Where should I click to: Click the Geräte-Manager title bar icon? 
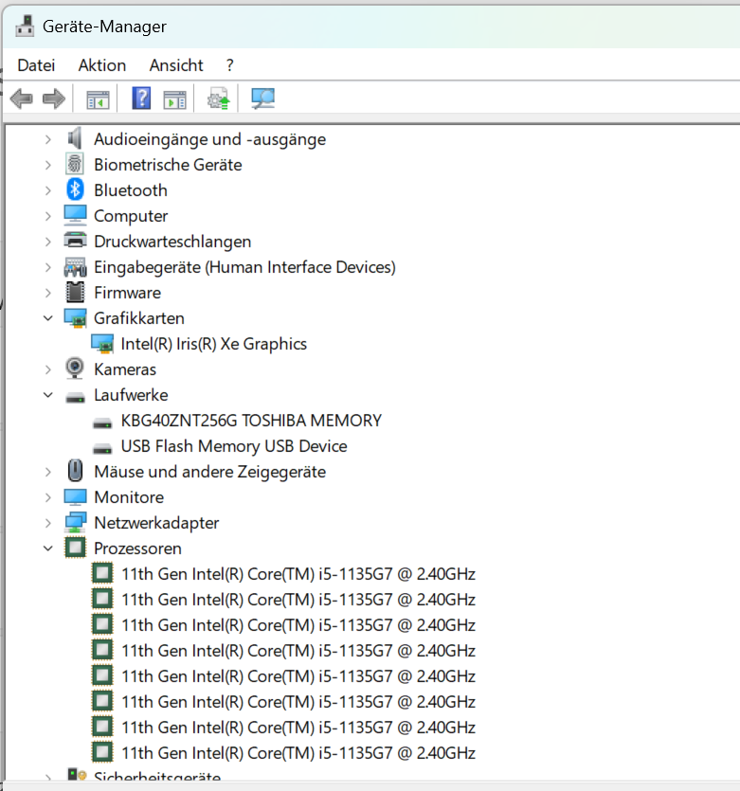(x=25, y=27)
